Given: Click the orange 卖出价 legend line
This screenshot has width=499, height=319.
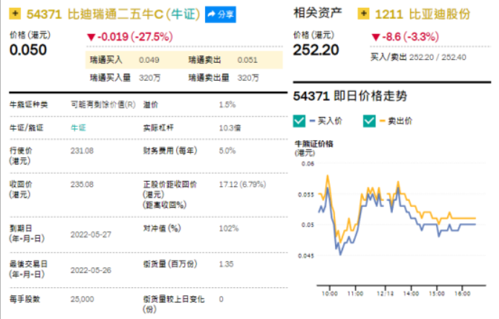Looking at the screenshot, I should (382, 121).
